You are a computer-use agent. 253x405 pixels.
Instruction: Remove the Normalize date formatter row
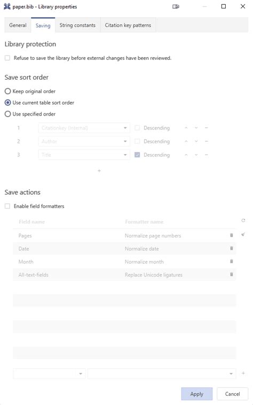click(x=231, y=248)
